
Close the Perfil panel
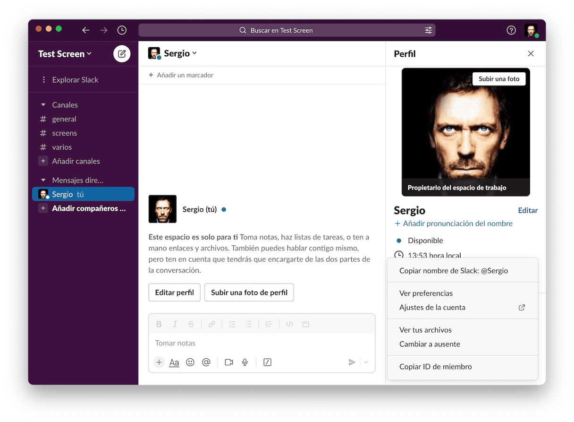(x=531, y=54)
